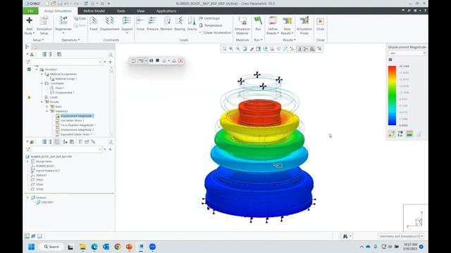The width and height of the screenshot is (451, 253).
Task: Click the zoom-in icon in graphics toolbar
Action: tap(231, 49)
